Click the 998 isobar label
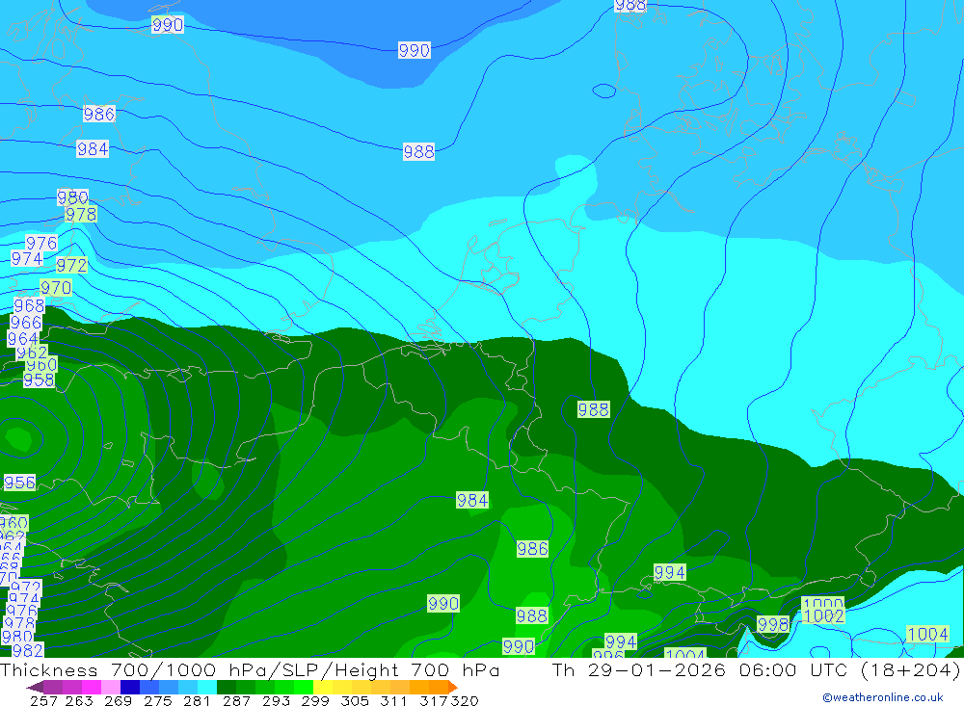The height and width of the screenshot is (706, 964). tap(773, 624)
